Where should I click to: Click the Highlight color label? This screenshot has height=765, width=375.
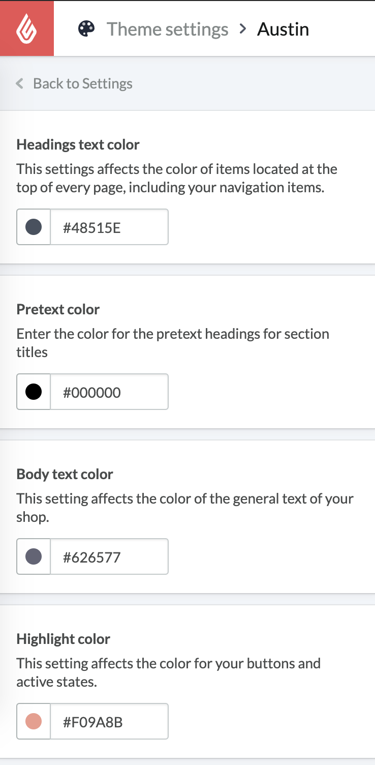(x=63, y=639)
